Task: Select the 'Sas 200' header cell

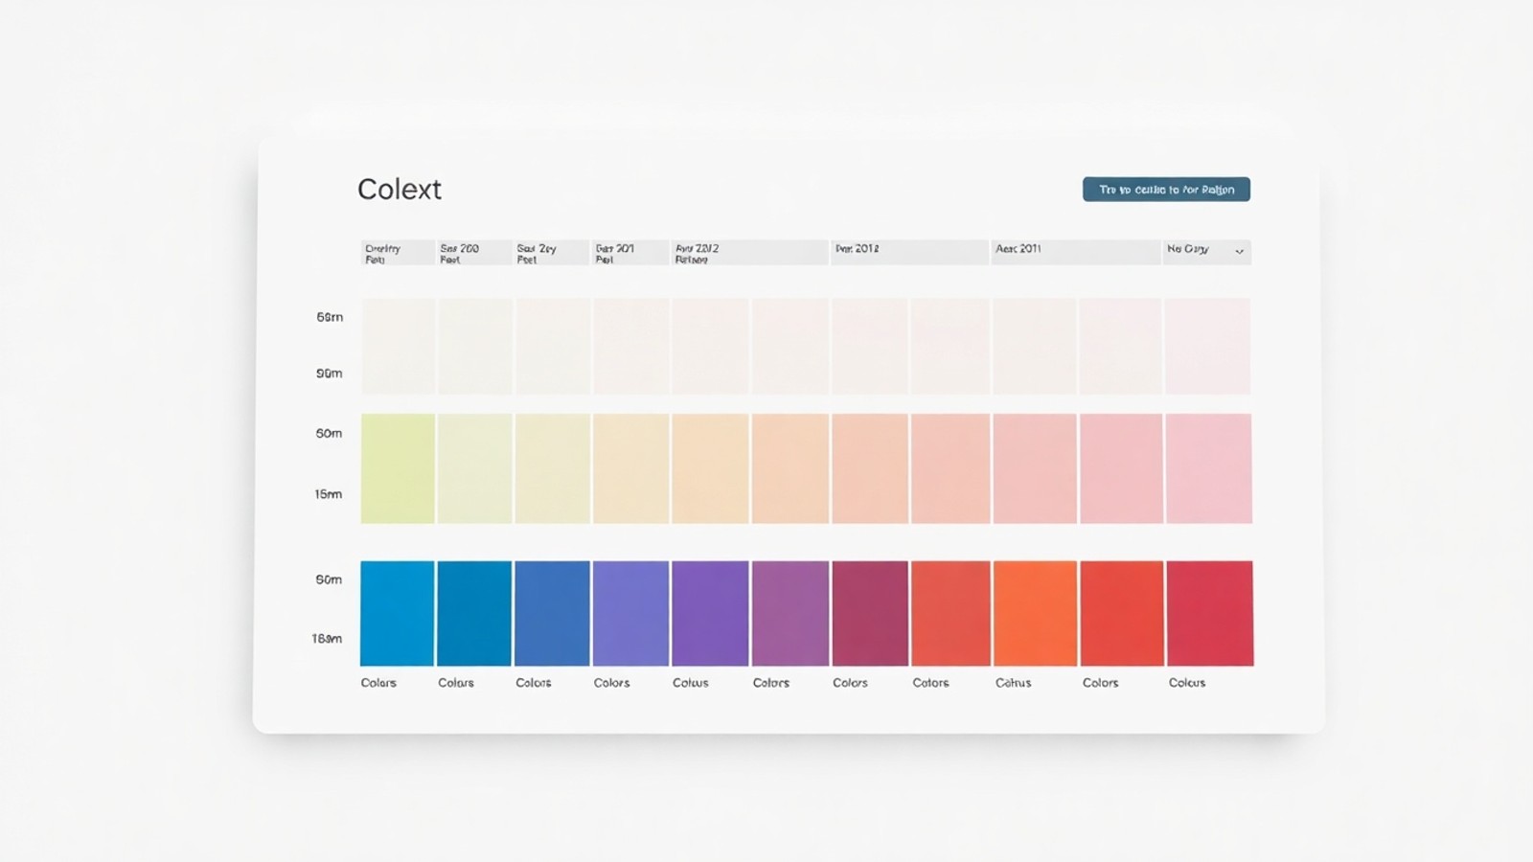Action: (474, 253)
